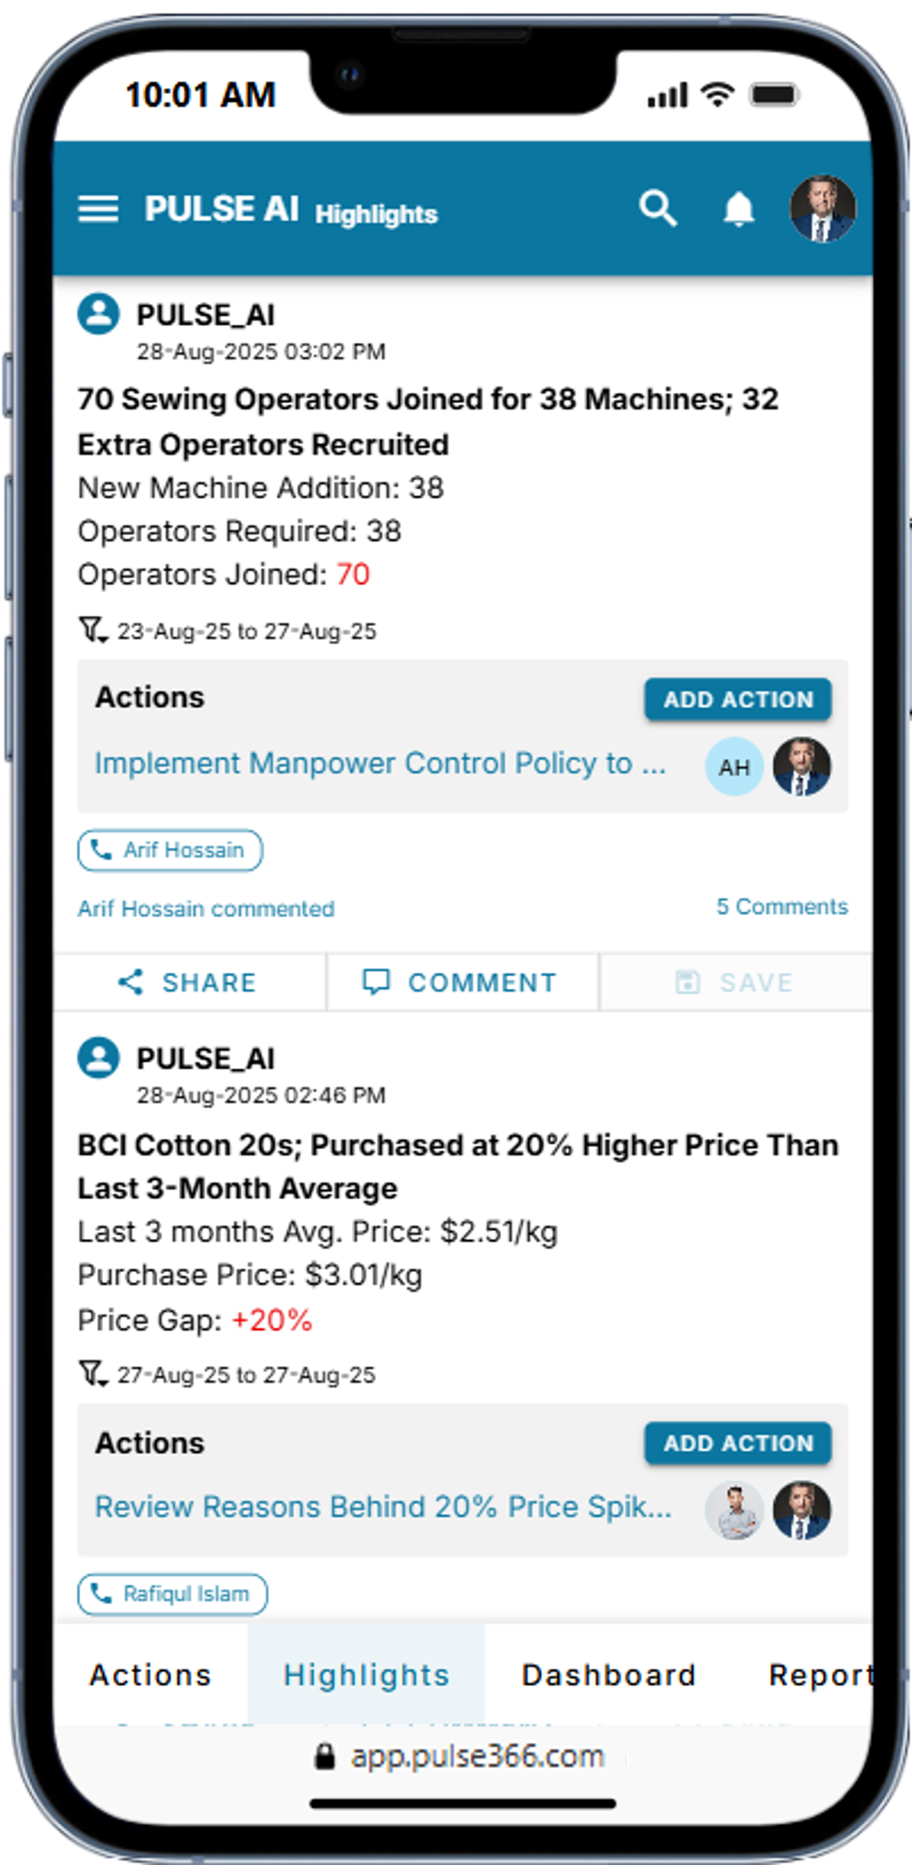Screen dimensions: 912x1865
Task: Click PULSE_AI author icon on sewing operators post
Action: click(x=99, y=315)
